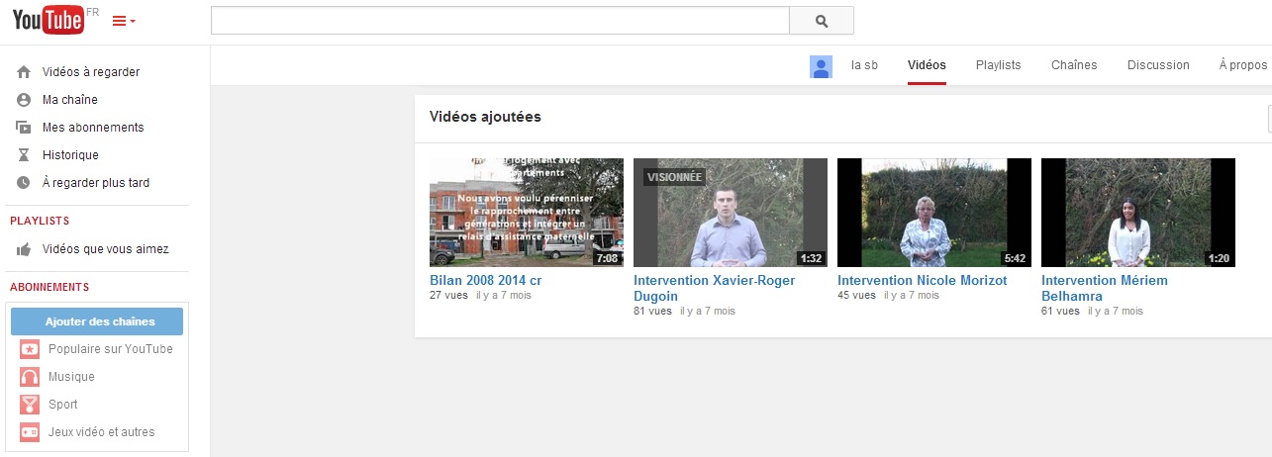
Task: Open the Intervention Nicole Morizot video title
Action: pos(922,281)
